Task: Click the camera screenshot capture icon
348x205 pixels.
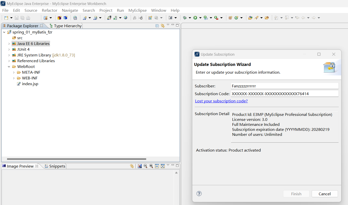Action: point(170,18)
